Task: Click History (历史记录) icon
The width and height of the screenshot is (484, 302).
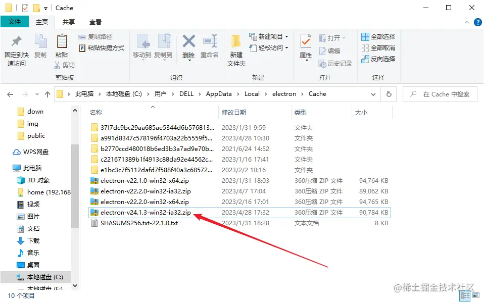Action: tap(322, 64)
